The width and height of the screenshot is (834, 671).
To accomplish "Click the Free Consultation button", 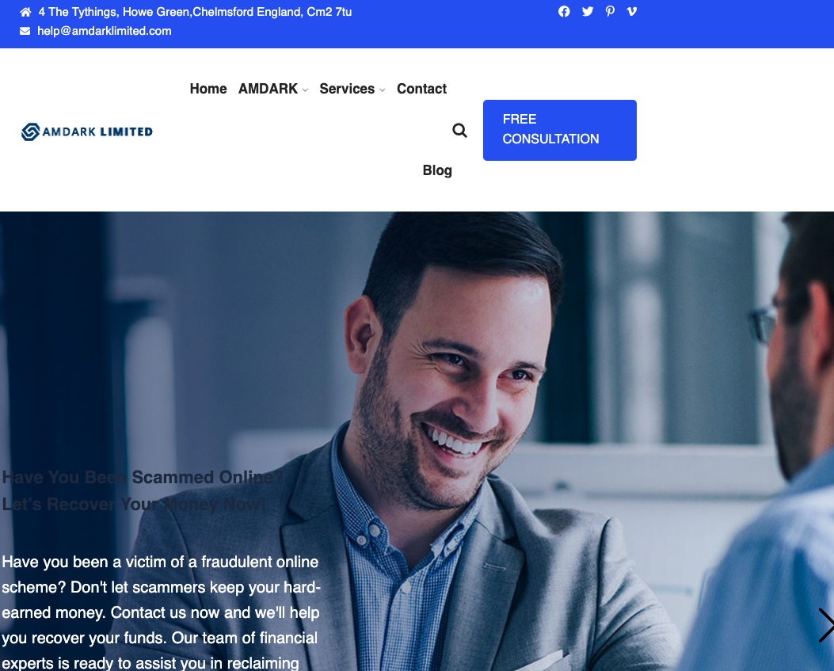I will pyautogui.click(x=559, y=131).
